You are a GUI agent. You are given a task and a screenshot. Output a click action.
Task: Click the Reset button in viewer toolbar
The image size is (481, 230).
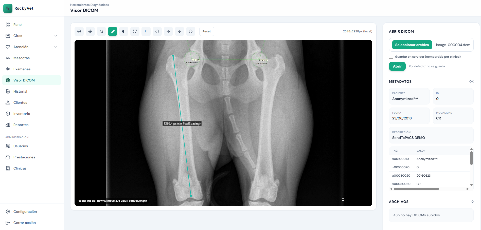tap(206, 31)
